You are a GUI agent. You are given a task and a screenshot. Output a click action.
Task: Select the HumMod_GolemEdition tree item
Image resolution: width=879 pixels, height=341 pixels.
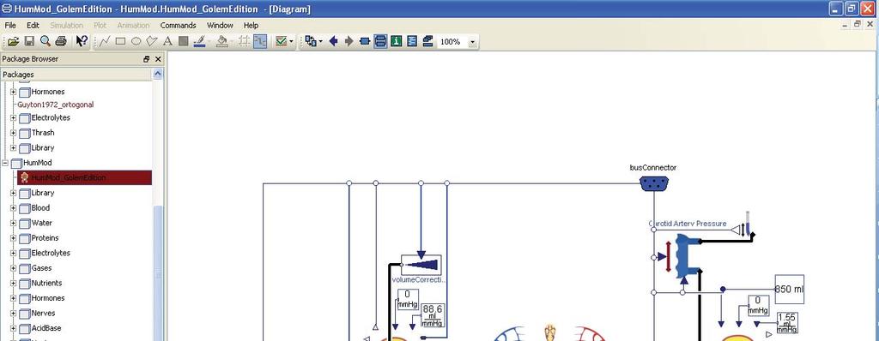69,178
